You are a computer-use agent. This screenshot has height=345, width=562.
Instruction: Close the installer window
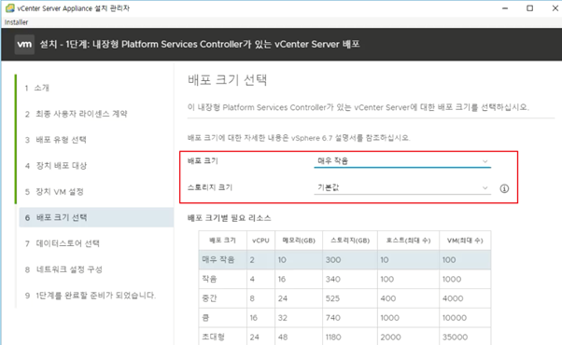coord(555,8)
